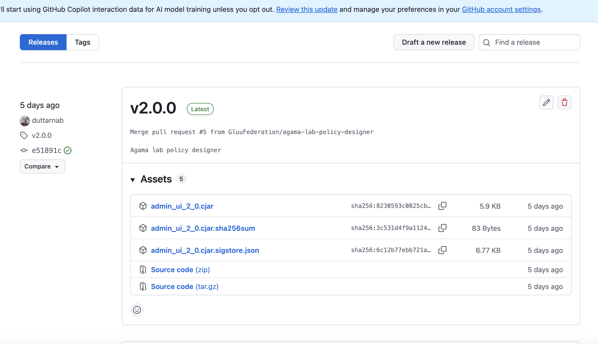Click the pencil edit release icon
Screen dimensions: 598x344
pyautogui.click(x=546, y=102)
